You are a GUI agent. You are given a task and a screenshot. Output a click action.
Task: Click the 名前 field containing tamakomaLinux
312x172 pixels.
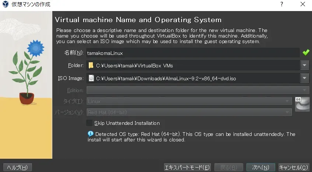click(193, 53)
